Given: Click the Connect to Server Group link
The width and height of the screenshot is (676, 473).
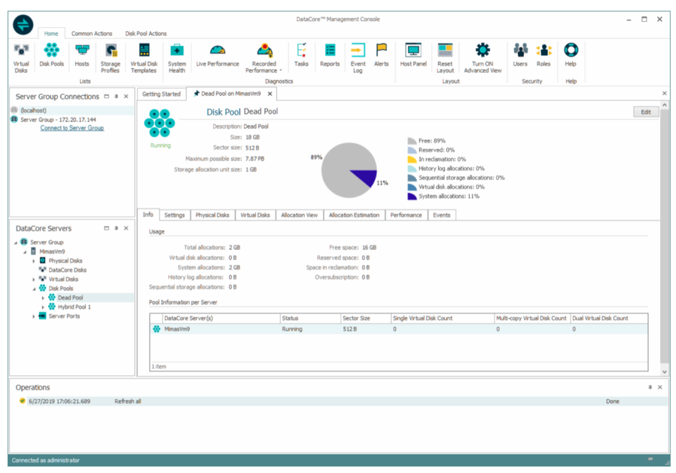Looking at the screenshot, I should 71,127.
